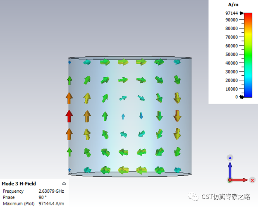Image resolution: width=258 pixels, height=208 pixels.
Task: Click the 90000 legend tick label
Action: point(232,20)
